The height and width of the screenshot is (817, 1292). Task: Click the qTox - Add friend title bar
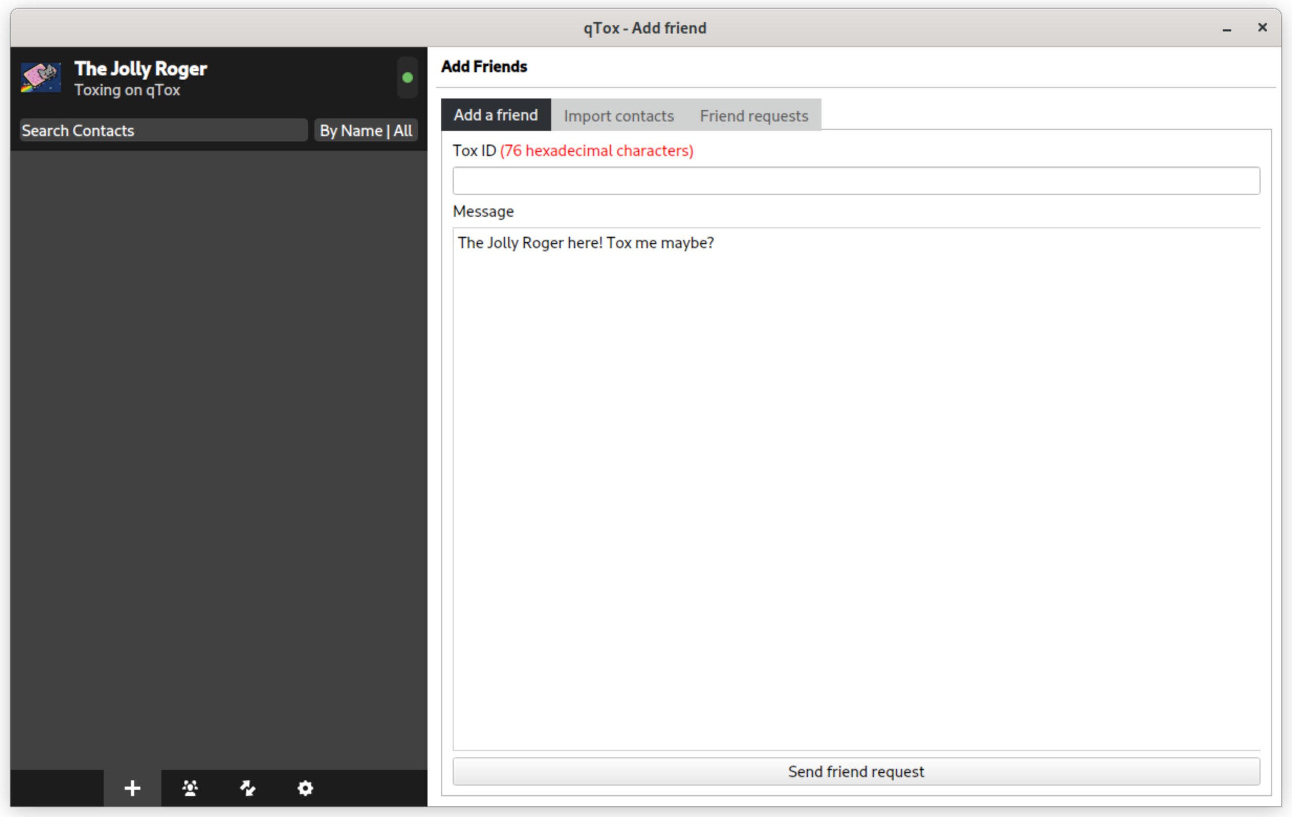click(x=644, y=28)
